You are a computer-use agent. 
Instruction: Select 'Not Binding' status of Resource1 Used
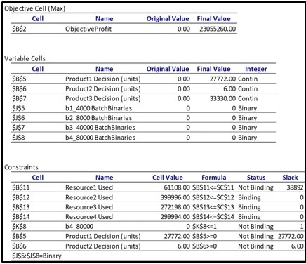[x=255, y=187]
